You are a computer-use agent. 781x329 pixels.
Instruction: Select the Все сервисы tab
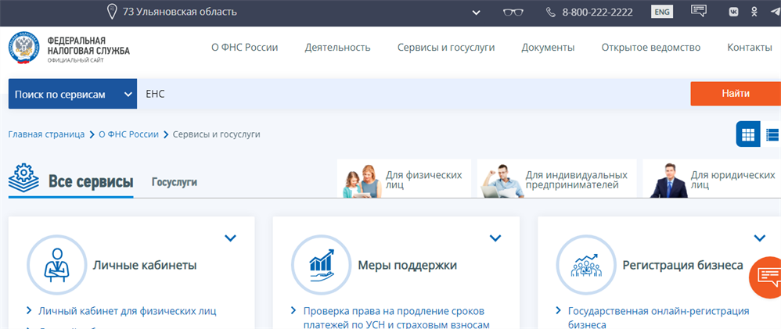tap(91, 181)
